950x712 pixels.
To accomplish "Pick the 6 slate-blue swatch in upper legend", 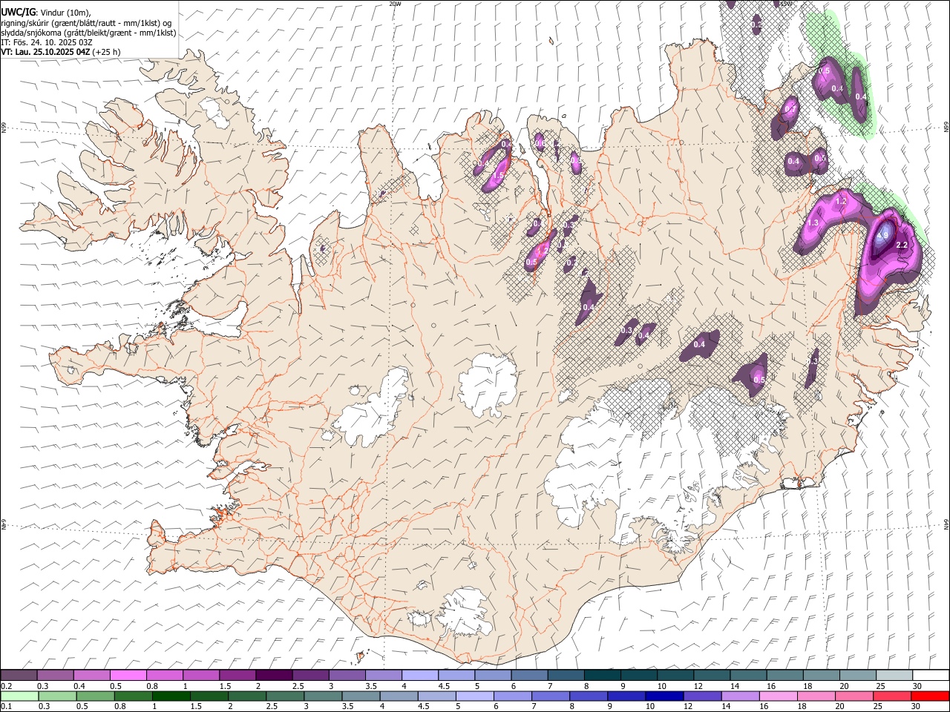I will pyautogui.click(x=528, y=675).
